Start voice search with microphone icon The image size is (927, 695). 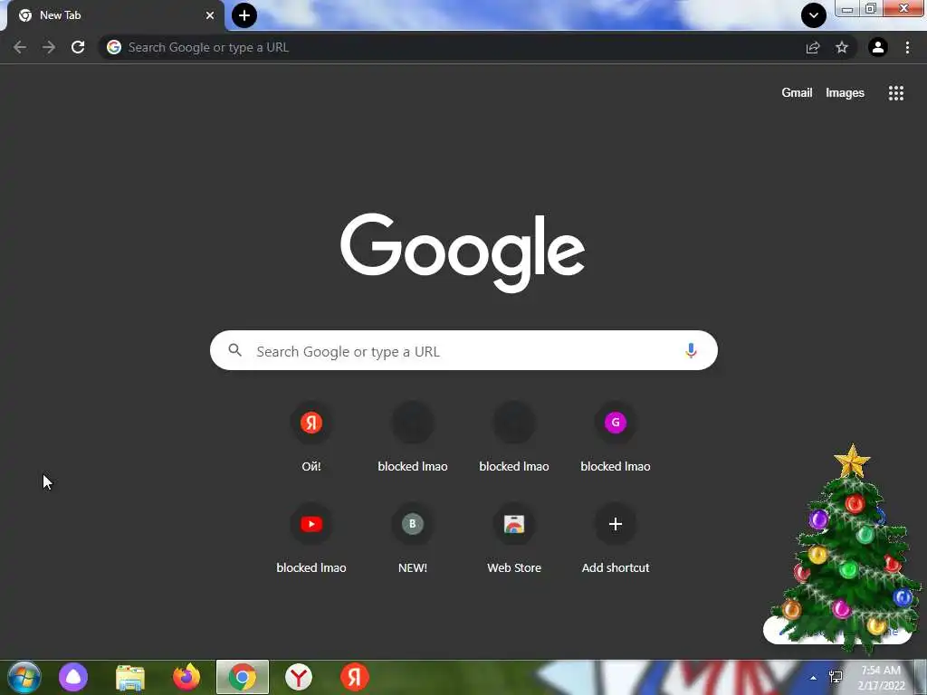691,350
